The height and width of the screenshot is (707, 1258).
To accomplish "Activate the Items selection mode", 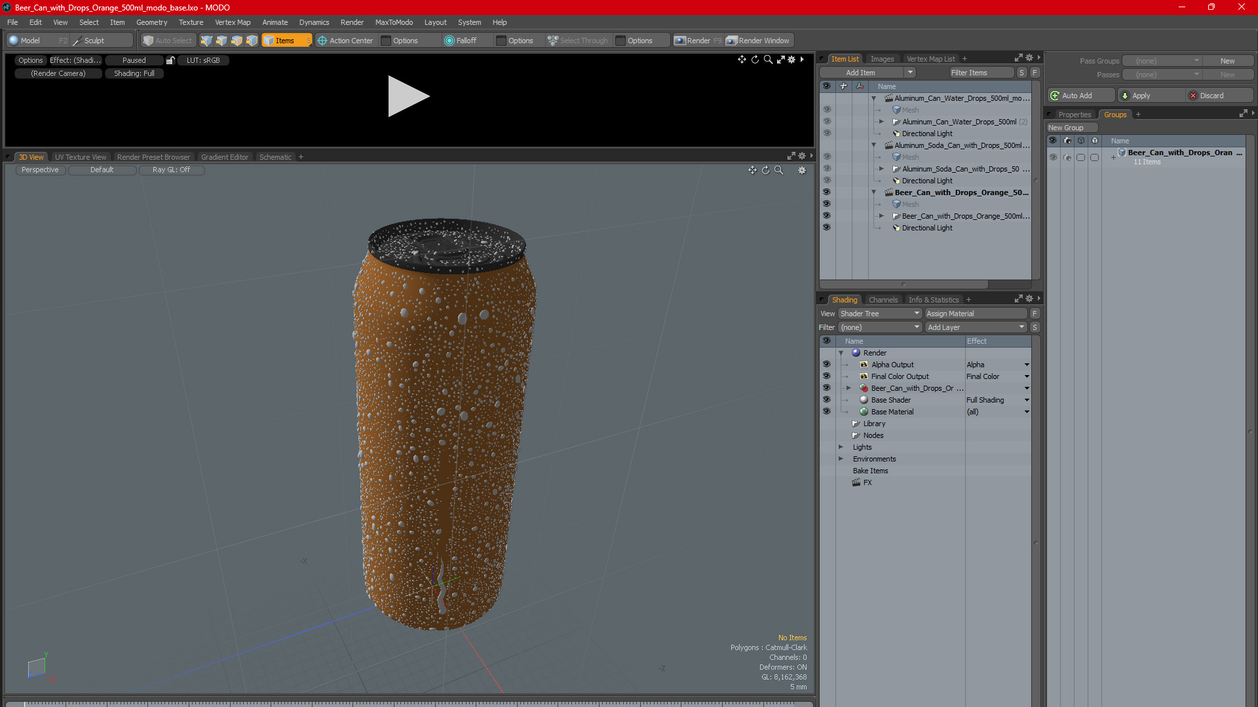I will 286,41.
